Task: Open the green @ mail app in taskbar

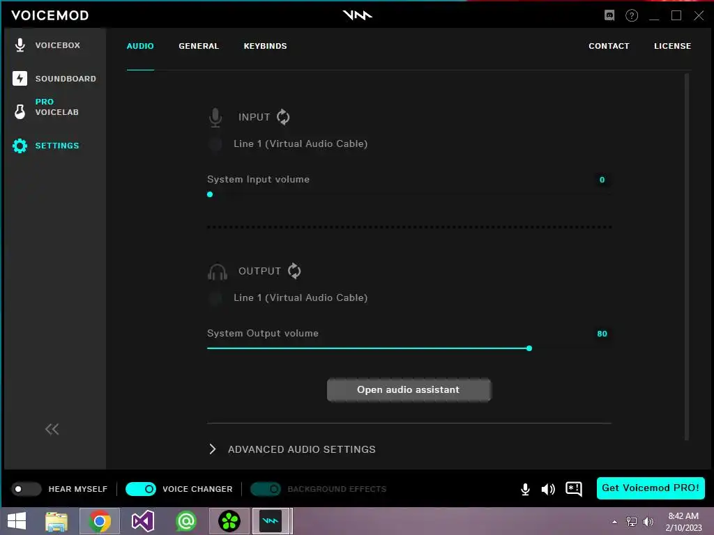Action: pos(185,521)
